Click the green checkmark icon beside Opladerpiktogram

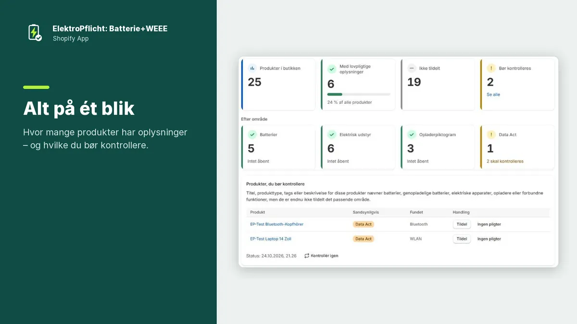(x=412, y=134)
